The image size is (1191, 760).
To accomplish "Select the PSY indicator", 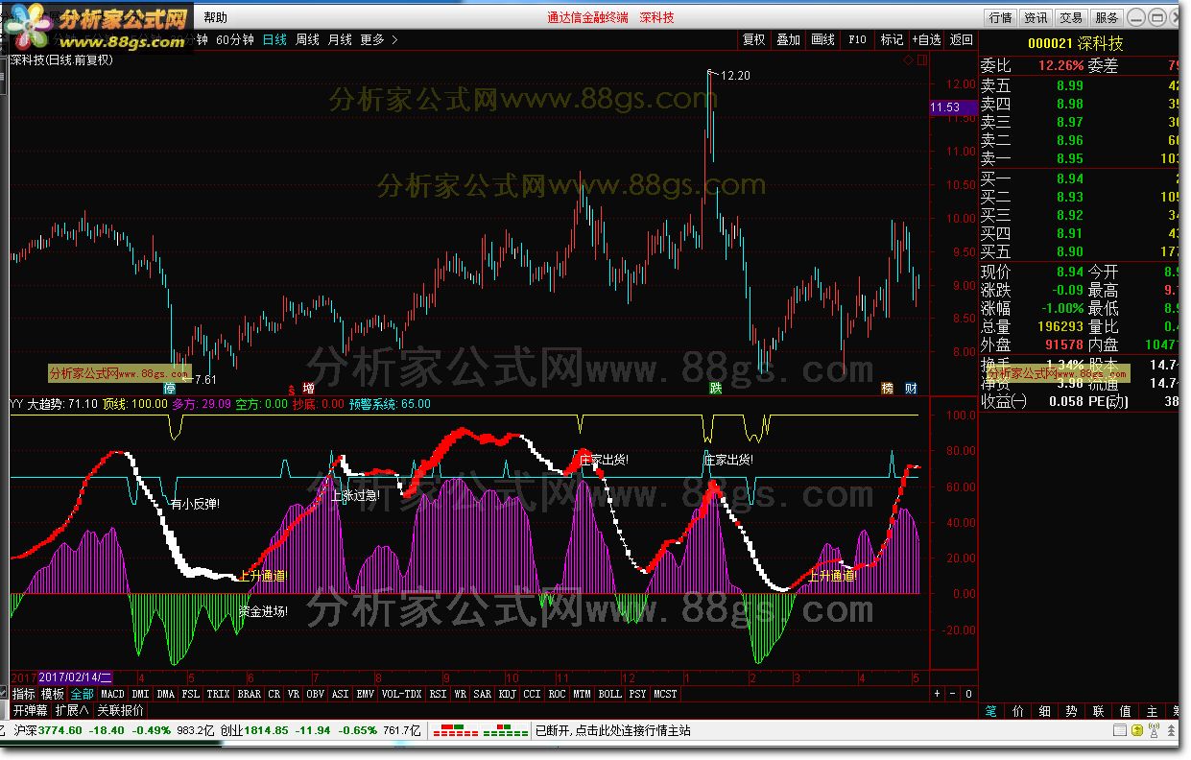I will [x=638, y=694].
